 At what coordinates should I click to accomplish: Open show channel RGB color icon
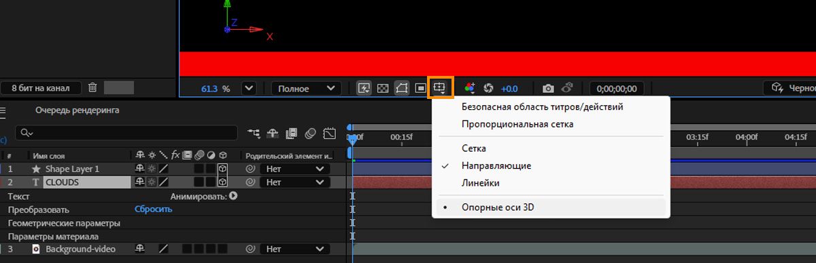[469, 88]
